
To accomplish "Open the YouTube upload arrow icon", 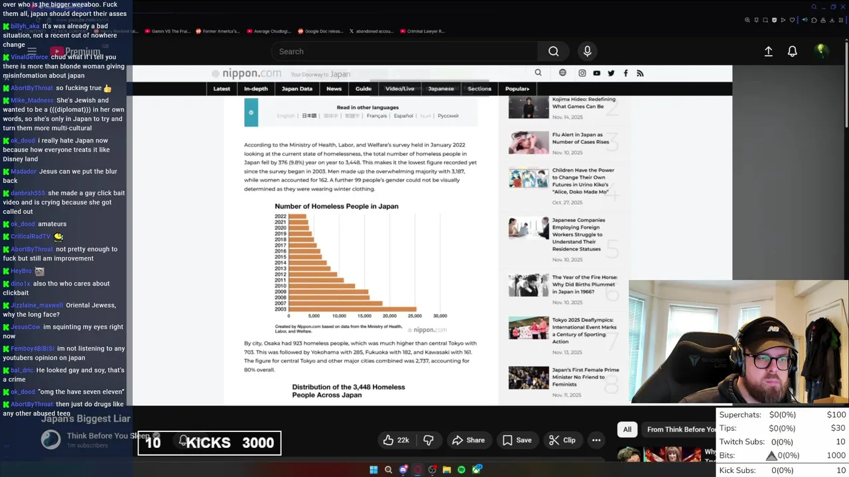I will (x=768, y=51).
